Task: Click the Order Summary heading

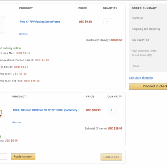Action: pyautogui.click(x=144, y=8)
